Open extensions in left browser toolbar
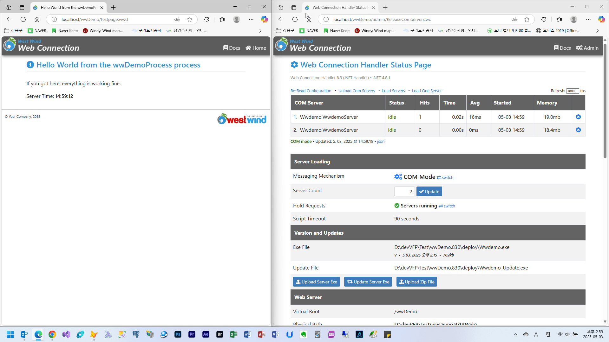Image resolution: width=609 pixels, height=342 pixels. click(206, 19)
